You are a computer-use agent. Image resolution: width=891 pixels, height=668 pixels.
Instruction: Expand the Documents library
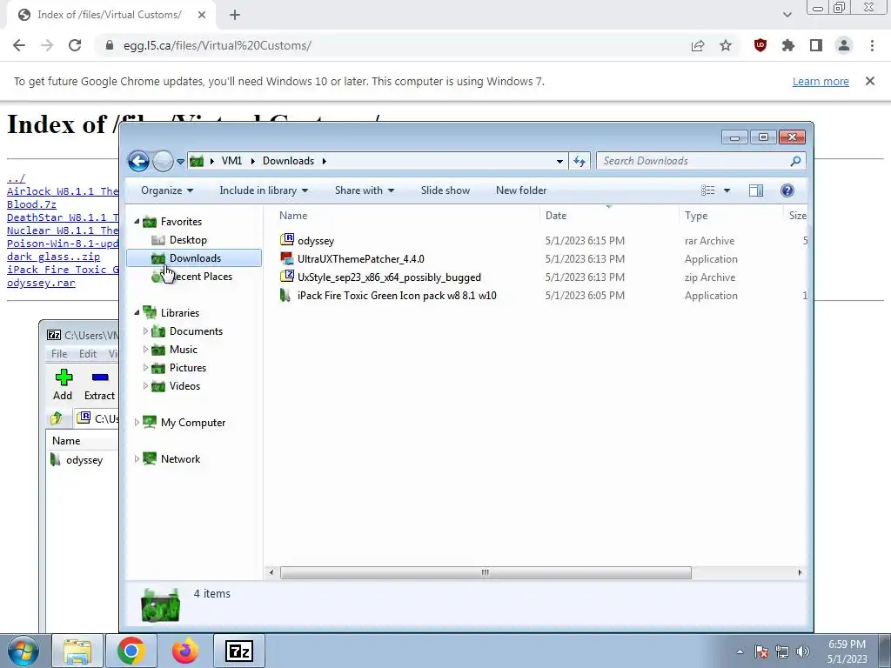pos(145,331)
